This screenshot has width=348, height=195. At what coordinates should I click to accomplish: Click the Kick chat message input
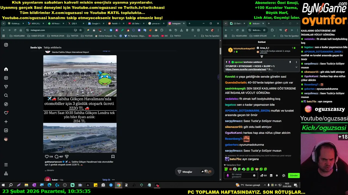[241, 175]
